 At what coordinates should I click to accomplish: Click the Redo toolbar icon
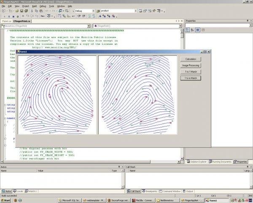pyautogui.click(x=54, y=11)
